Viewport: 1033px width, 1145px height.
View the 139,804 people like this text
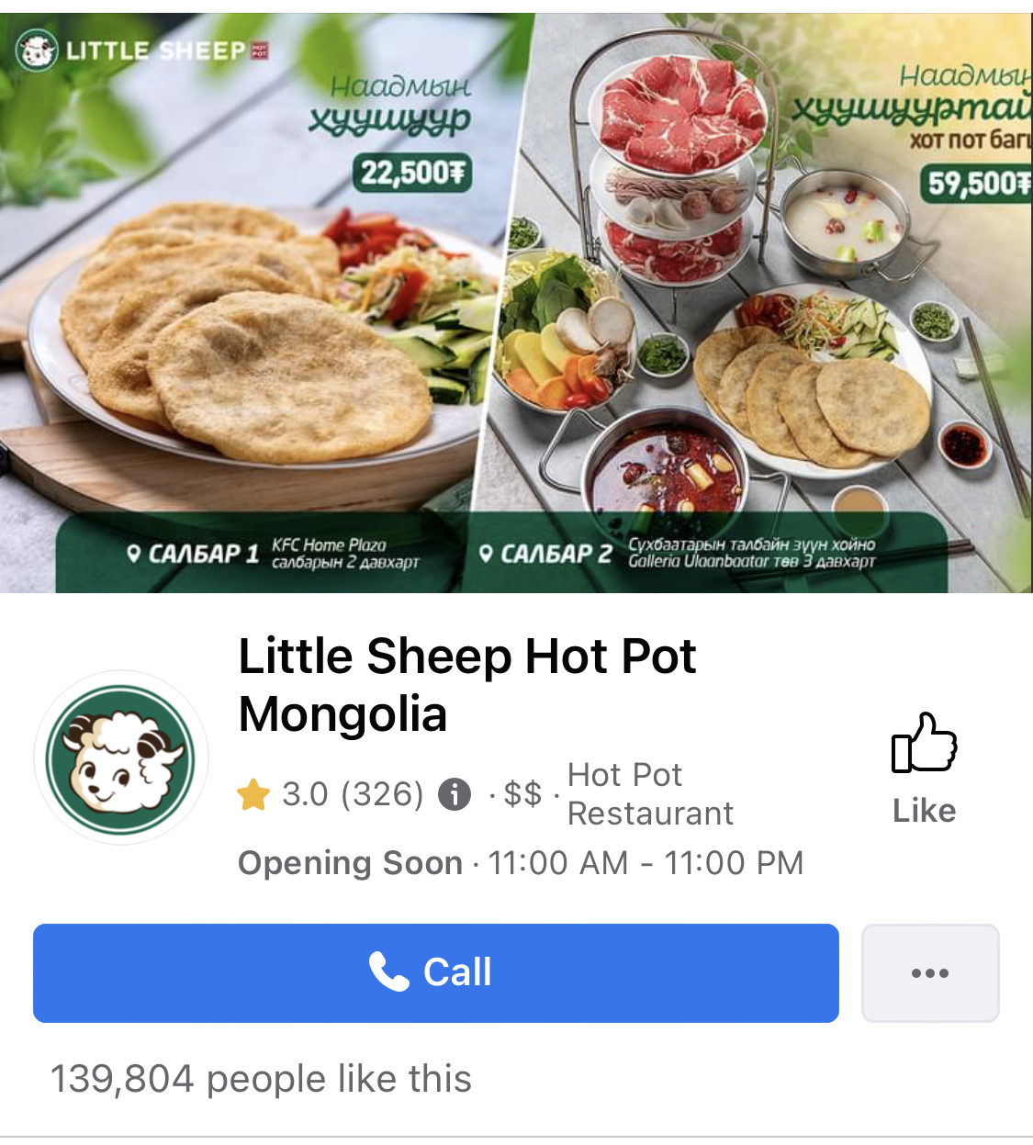(261, 1079)
